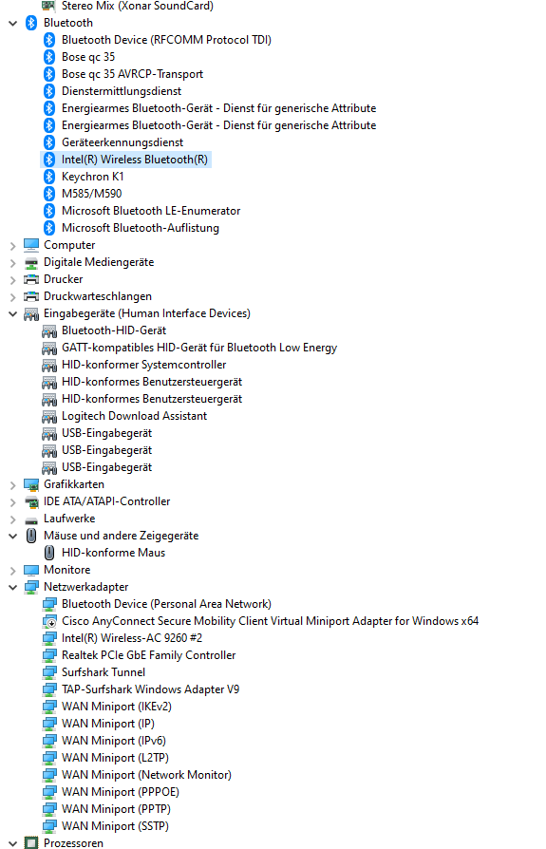The height and width of the screenshot is (849, 546).
Task: Click icon of Realtek PCIe GbE Controller
Action: [49, 655]
